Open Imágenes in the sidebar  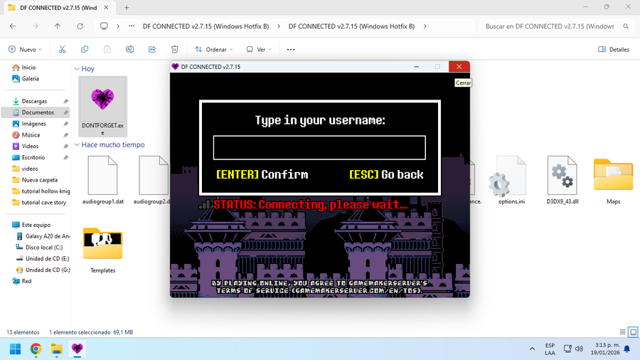point(33,123)
